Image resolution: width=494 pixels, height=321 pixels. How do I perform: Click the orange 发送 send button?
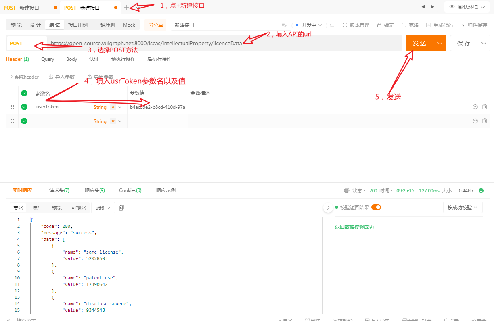point(419,43)
